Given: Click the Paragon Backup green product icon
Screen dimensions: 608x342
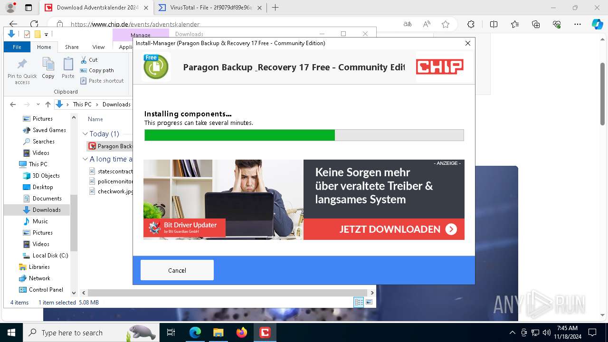Looking at the screenshot, I should pos(156,66).
